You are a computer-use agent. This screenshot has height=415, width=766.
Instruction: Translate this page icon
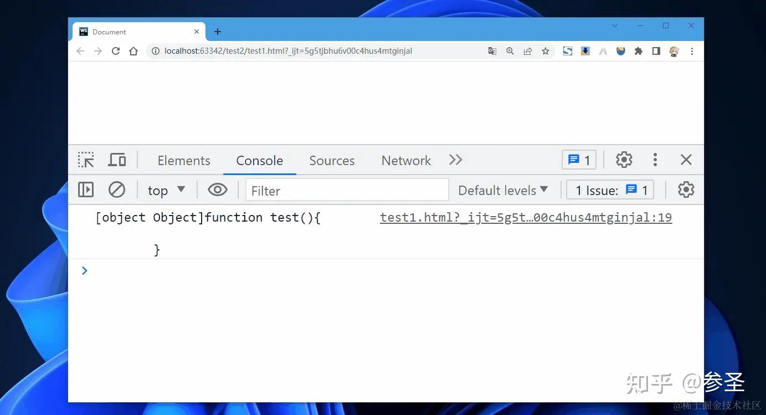tap(492, 51)
